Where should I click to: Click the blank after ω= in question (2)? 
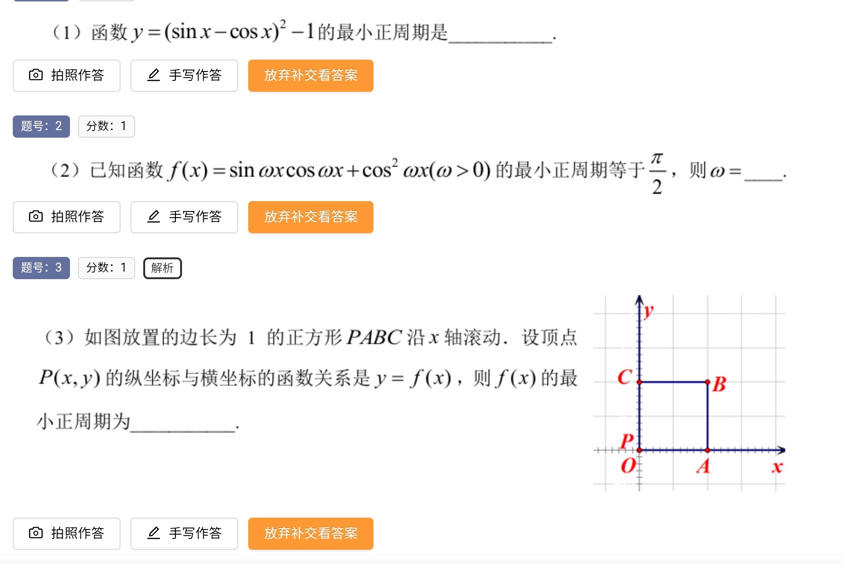pyautogui.click(x=763, y=174)
